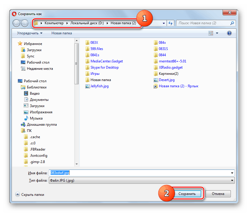Screen dimensions: 248x213
Task: Click the Back navigation arrow
Action: [16, 23]
